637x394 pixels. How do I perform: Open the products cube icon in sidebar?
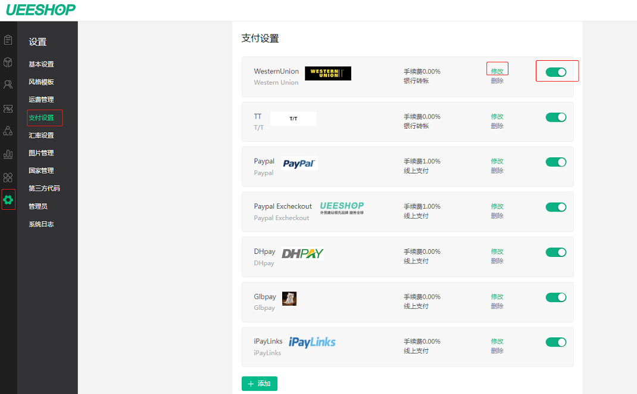pyautogui.click(x=8, y=62)
